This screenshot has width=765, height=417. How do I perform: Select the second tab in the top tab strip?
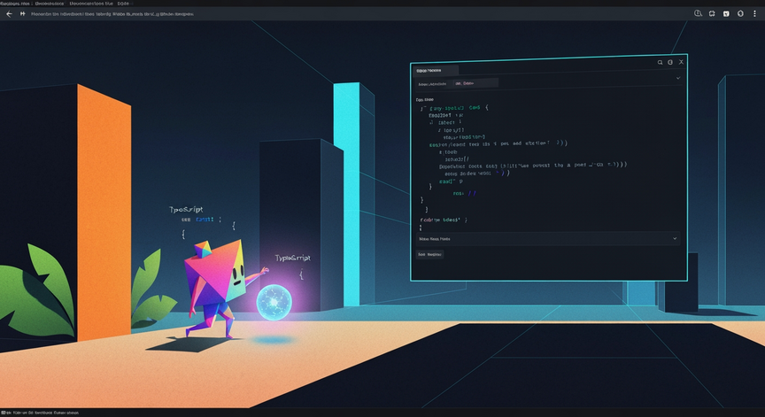[50, 3]
